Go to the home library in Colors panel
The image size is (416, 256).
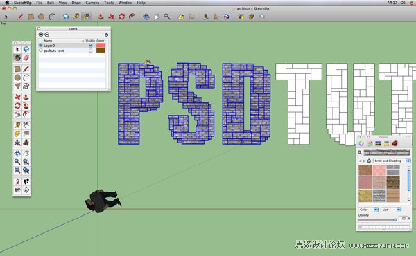pos(369,161)
